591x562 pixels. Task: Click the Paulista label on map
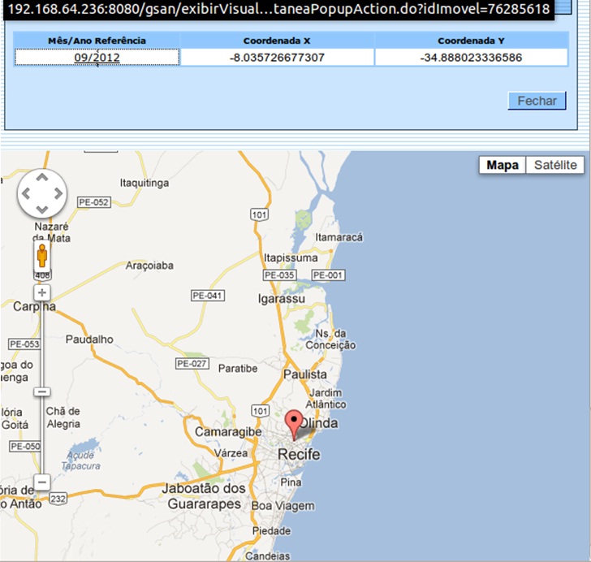[305, 374]
